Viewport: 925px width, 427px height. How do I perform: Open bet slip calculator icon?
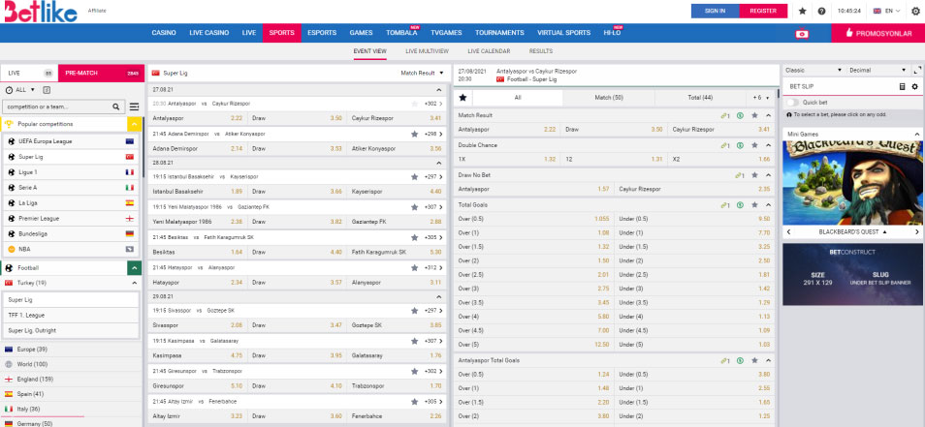(902, 86)
